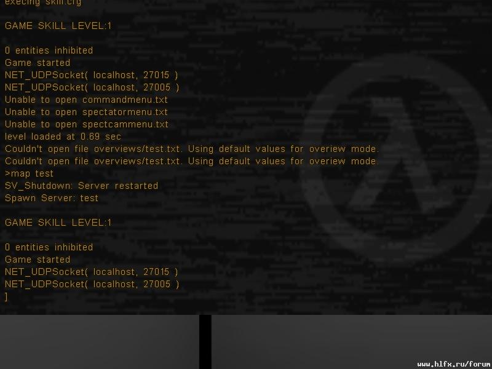
Task: Click the cut-off "execing skill.cfg" top line
Action: click(x=42, y=2)
